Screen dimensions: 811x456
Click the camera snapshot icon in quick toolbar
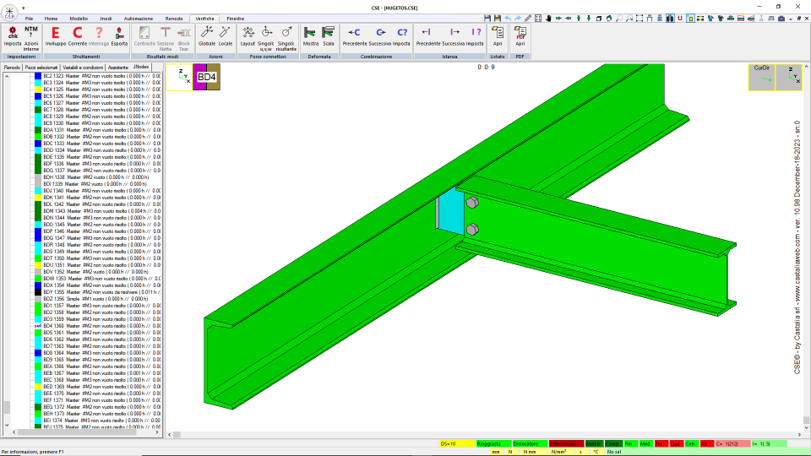point(781,18)
